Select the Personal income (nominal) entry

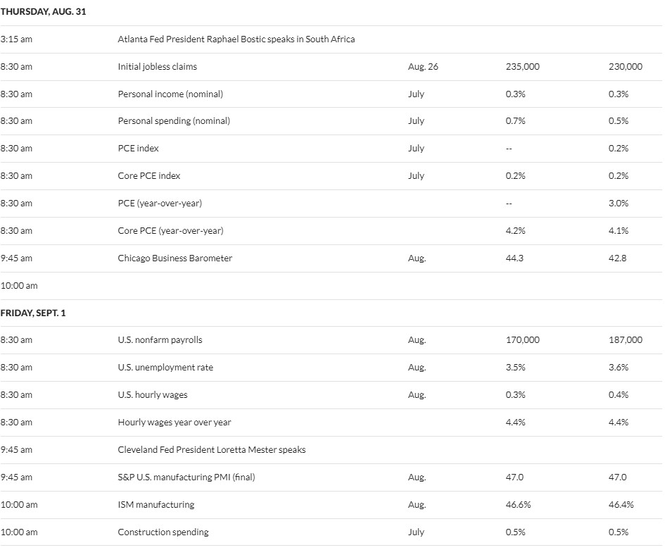tap(170, 94)
